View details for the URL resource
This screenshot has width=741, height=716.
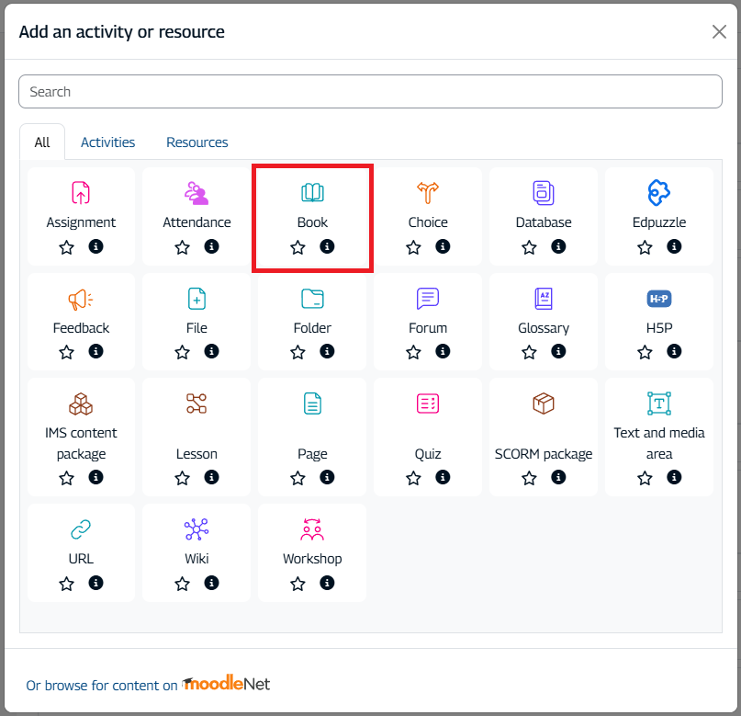95,583
